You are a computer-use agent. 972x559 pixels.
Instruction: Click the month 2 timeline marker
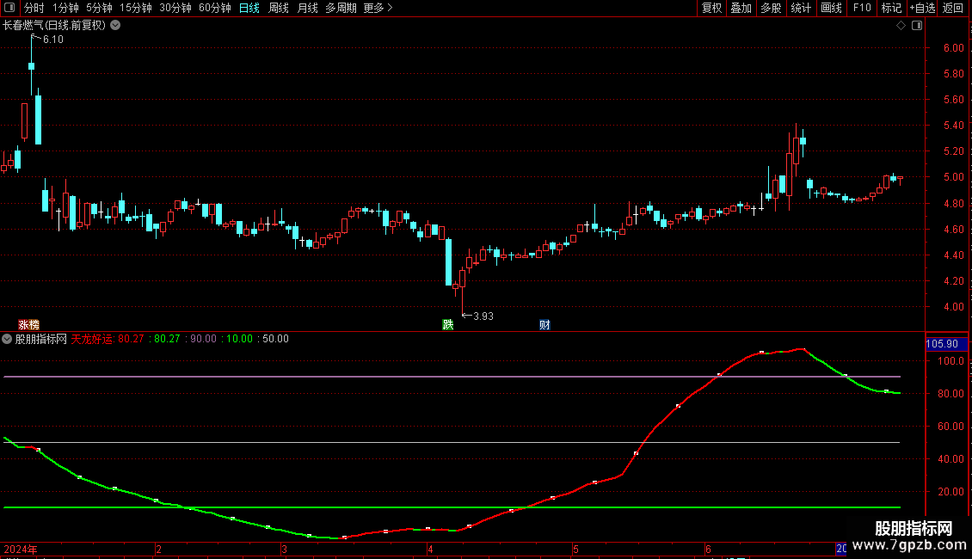tap(158, 550)
